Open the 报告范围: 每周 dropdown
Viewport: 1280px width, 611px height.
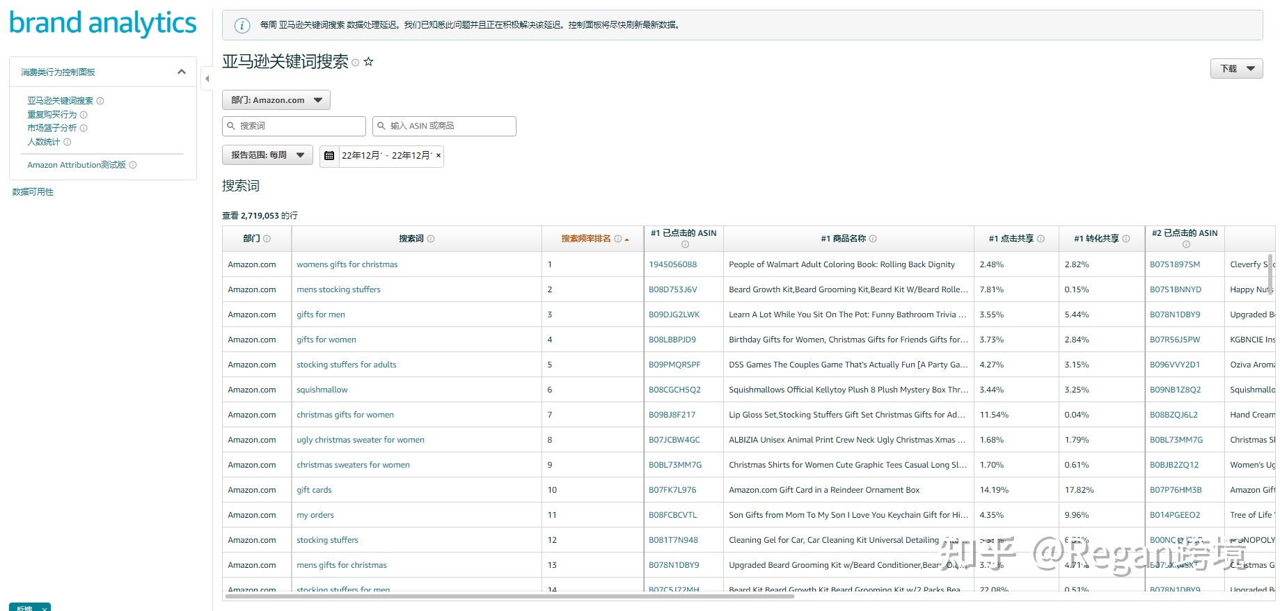click(267, 155)
